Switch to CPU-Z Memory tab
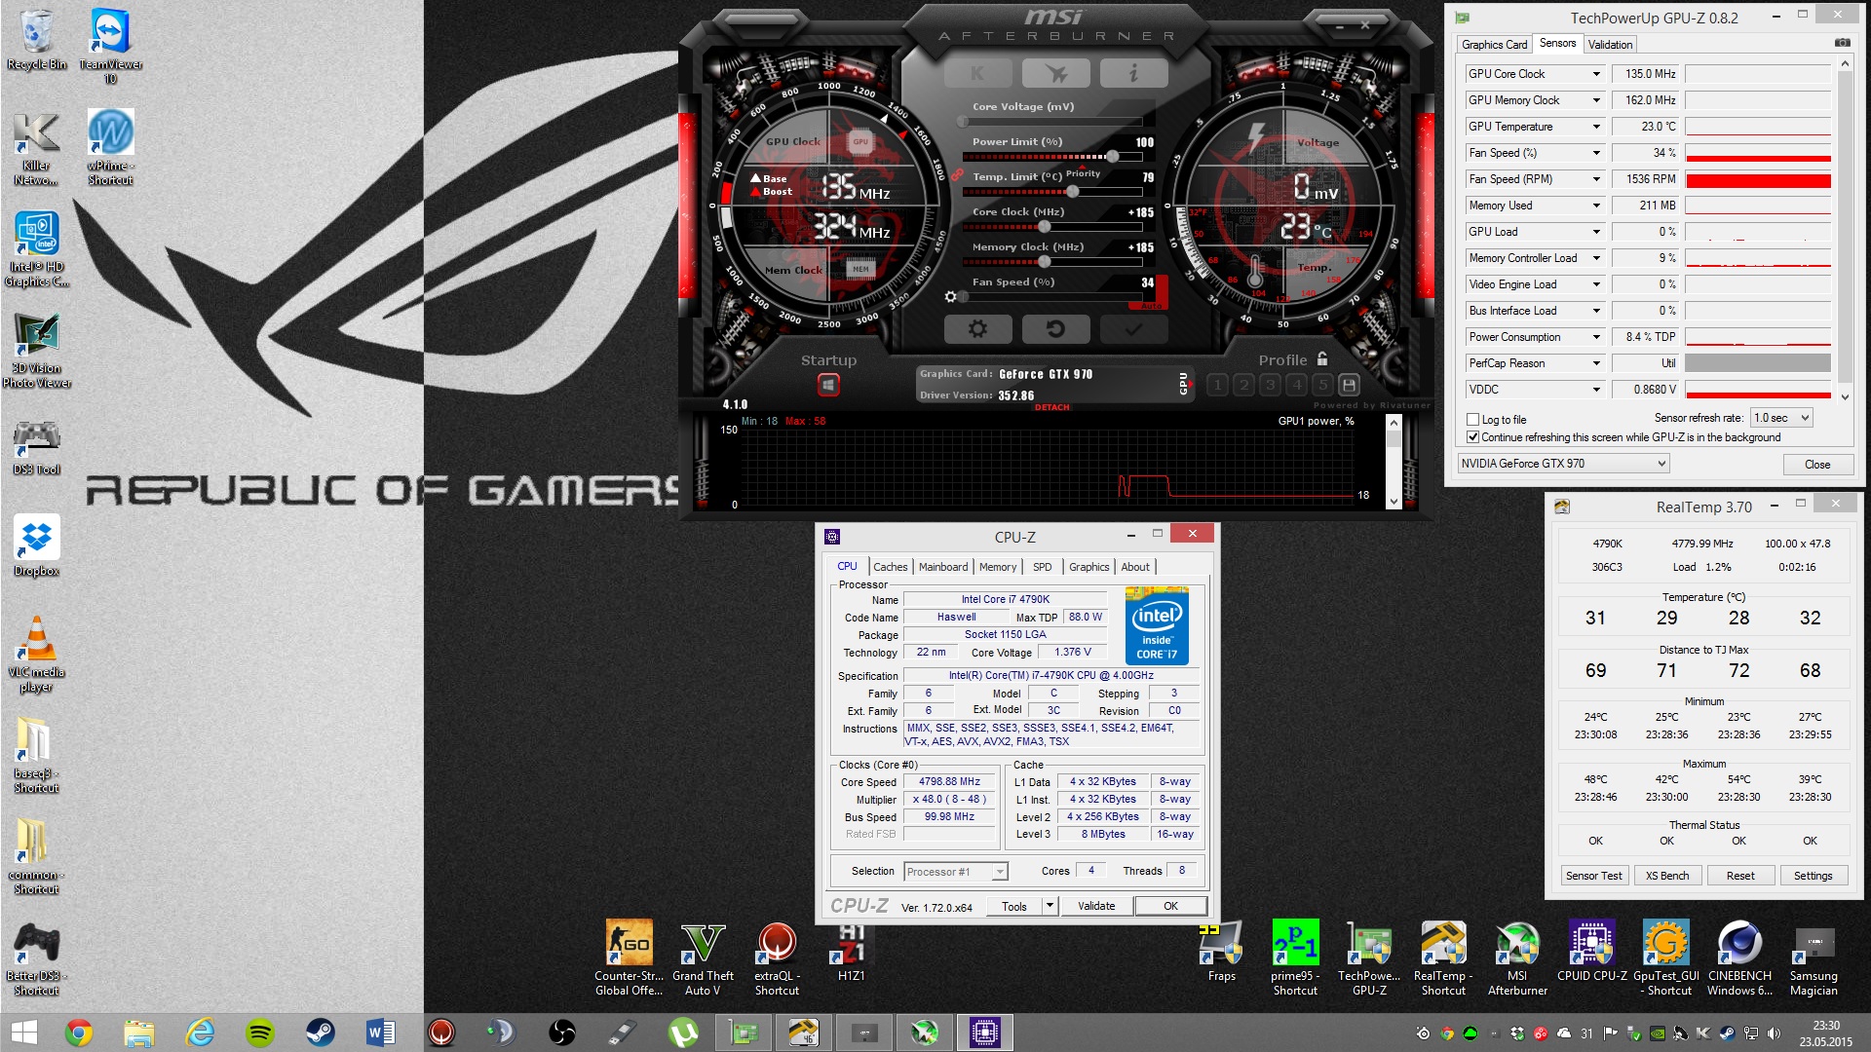This screenshot has width=1871, height=1052. (x=998, y=567)
